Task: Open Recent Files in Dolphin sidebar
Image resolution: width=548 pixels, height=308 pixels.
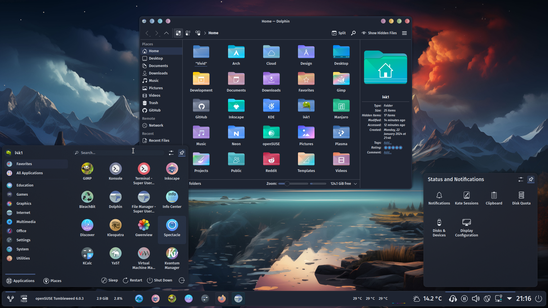Action: (x=162, y=141)
